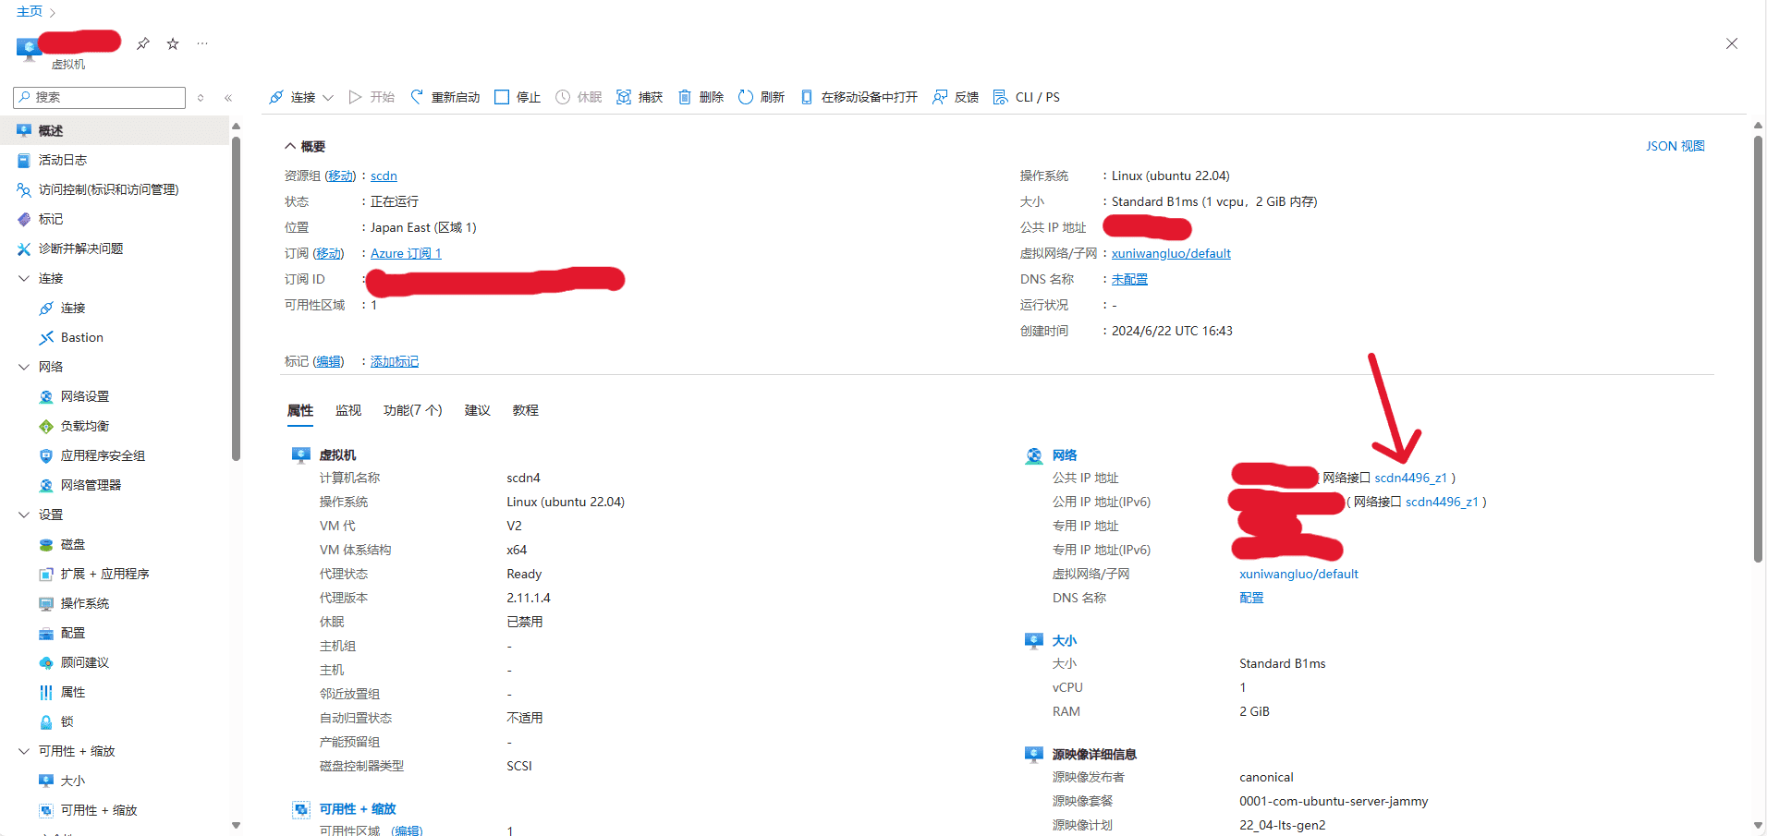Open 连接 dropdown in toolbar

point(328,97)
